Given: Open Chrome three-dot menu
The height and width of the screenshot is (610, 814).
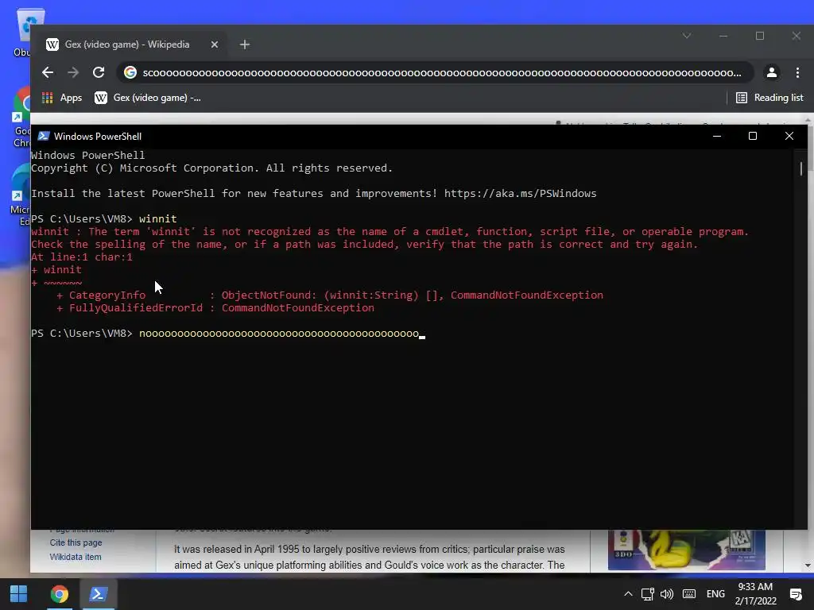Looking at the screenshot, I should click(x=797, y=72).
